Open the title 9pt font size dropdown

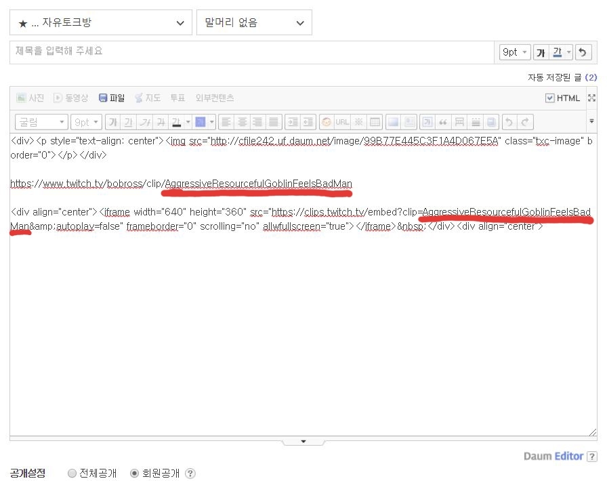514,52
